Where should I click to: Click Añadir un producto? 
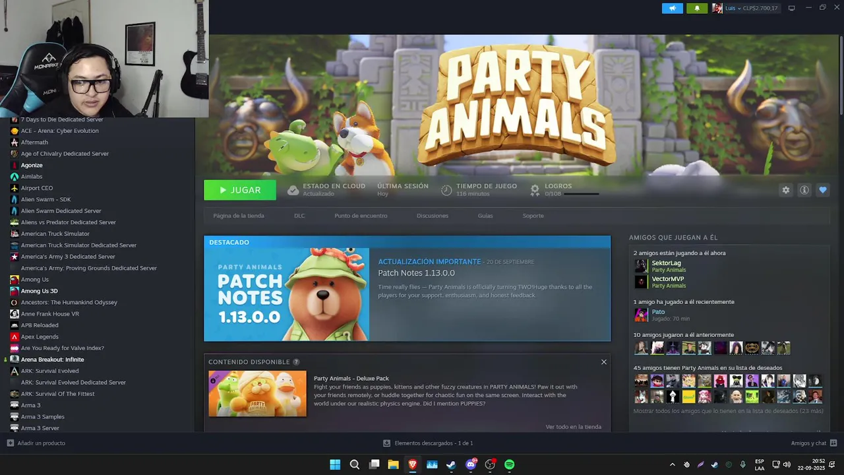36,443
